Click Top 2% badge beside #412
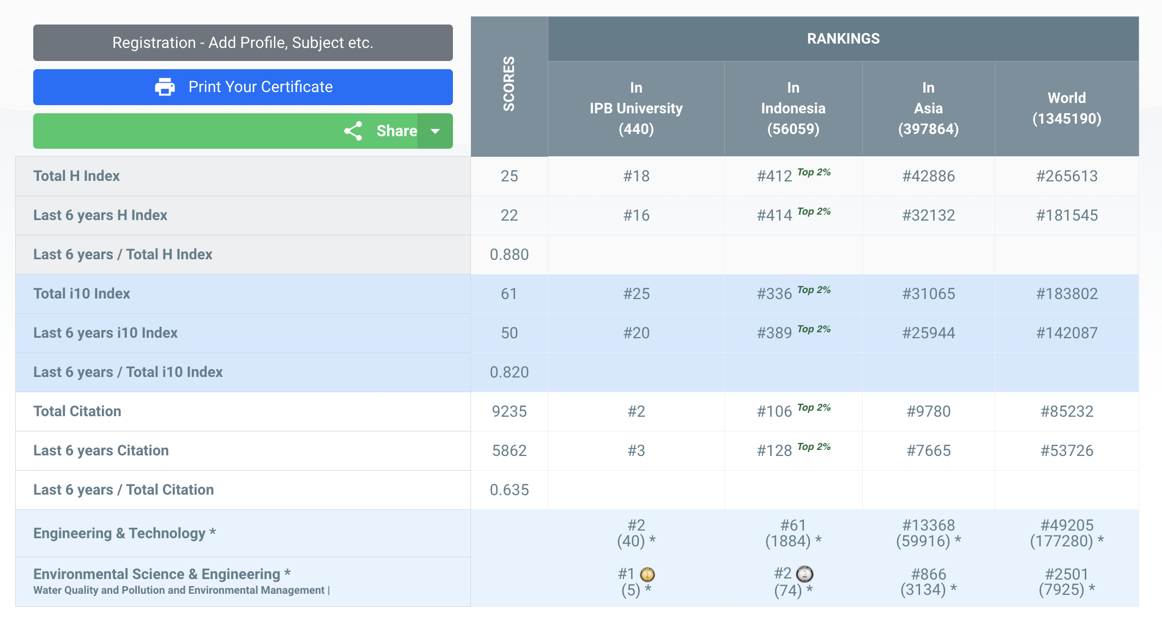 tap(814, 172)
